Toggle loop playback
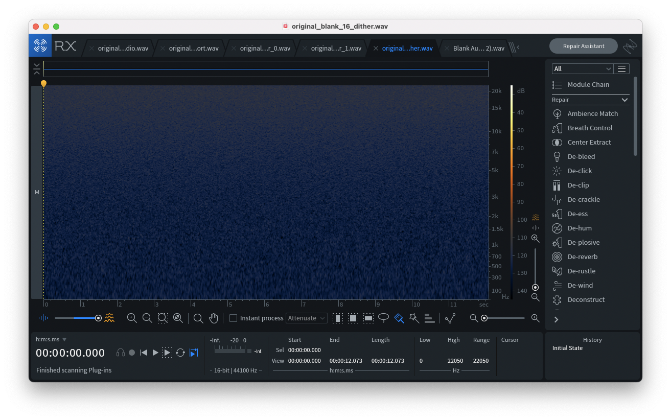This screenshot has height=420, width=671. (180, 353)
